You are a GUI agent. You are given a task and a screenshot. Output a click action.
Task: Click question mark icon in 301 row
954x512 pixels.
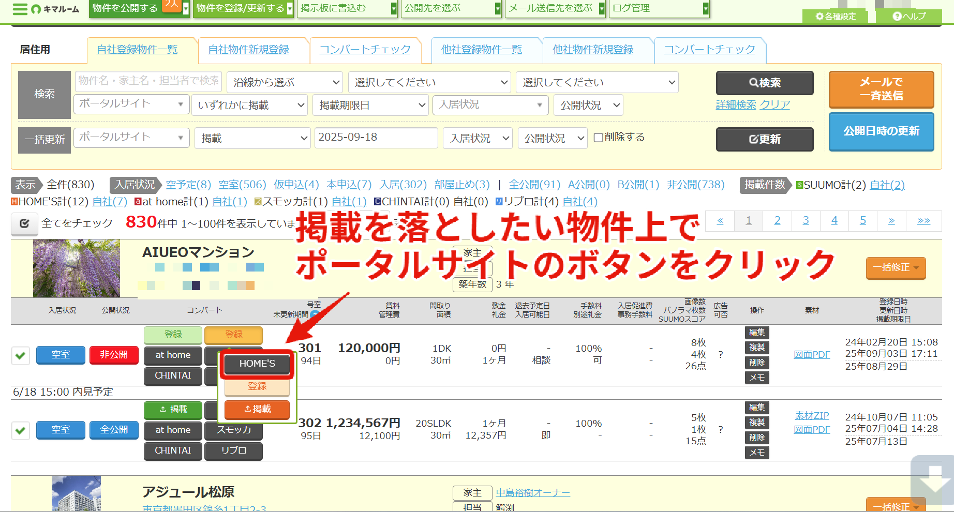(721, 355)
